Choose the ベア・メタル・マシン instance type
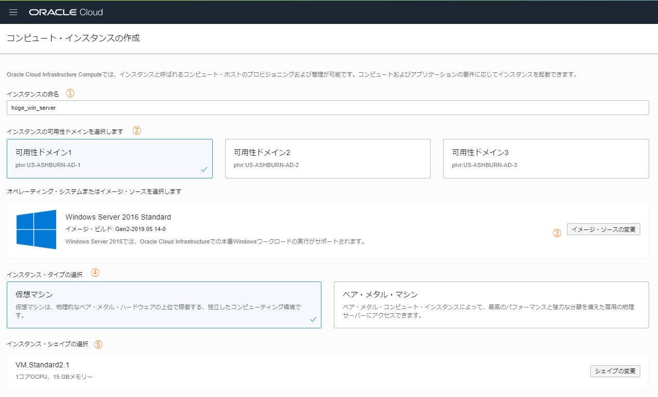Image resolution: width=658 pixels, height=397 pixels. [492, 305]
